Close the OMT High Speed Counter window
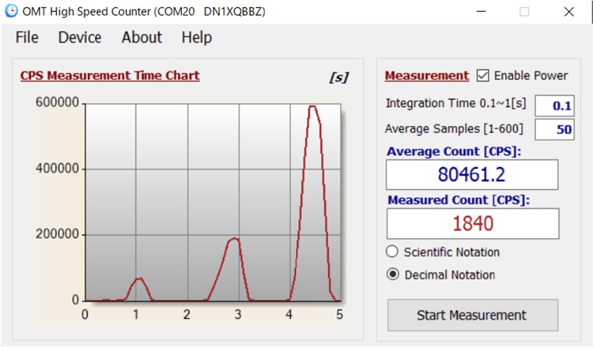Viewport: 593px width, 347px height. click(x=569, y=11)
